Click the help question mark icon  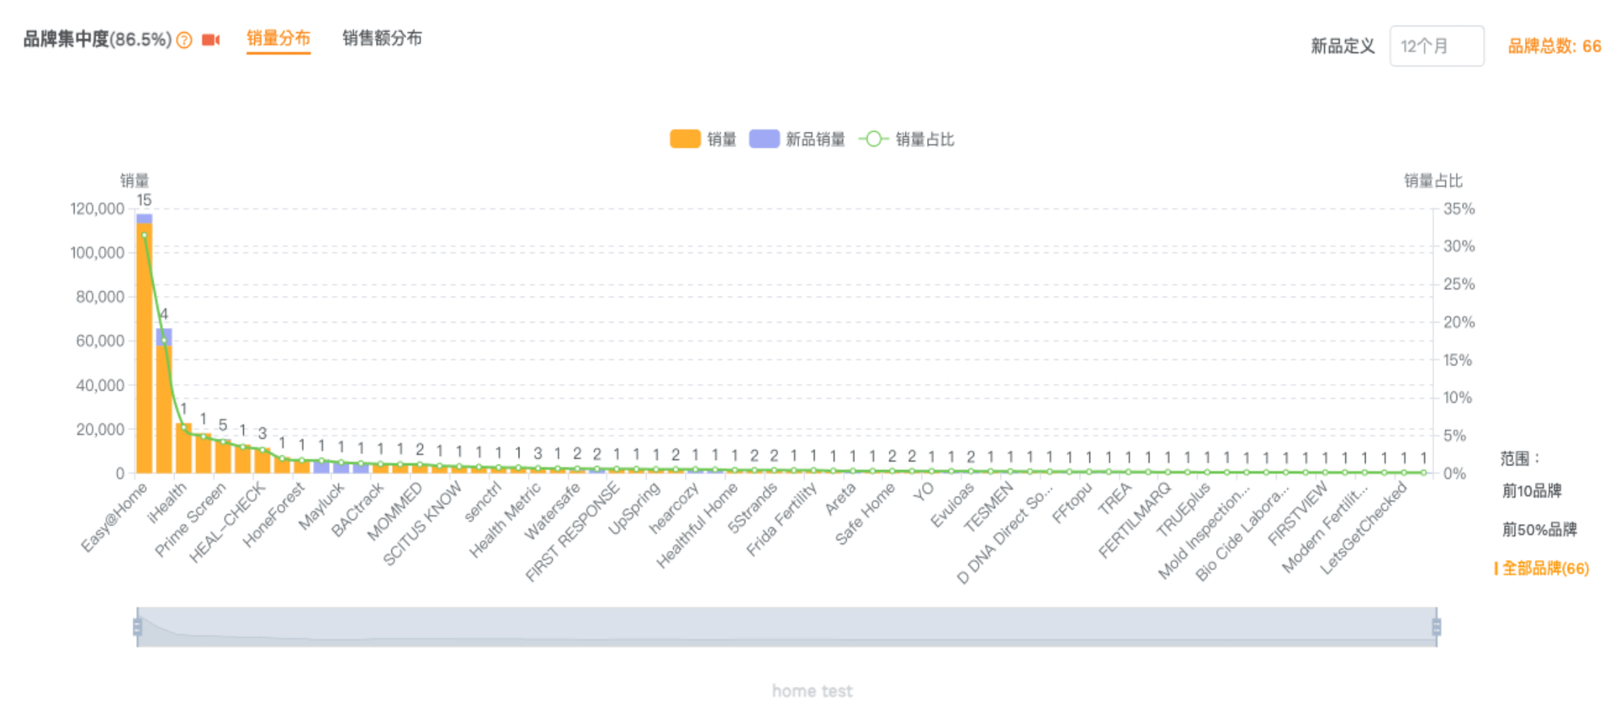point(184,40)
